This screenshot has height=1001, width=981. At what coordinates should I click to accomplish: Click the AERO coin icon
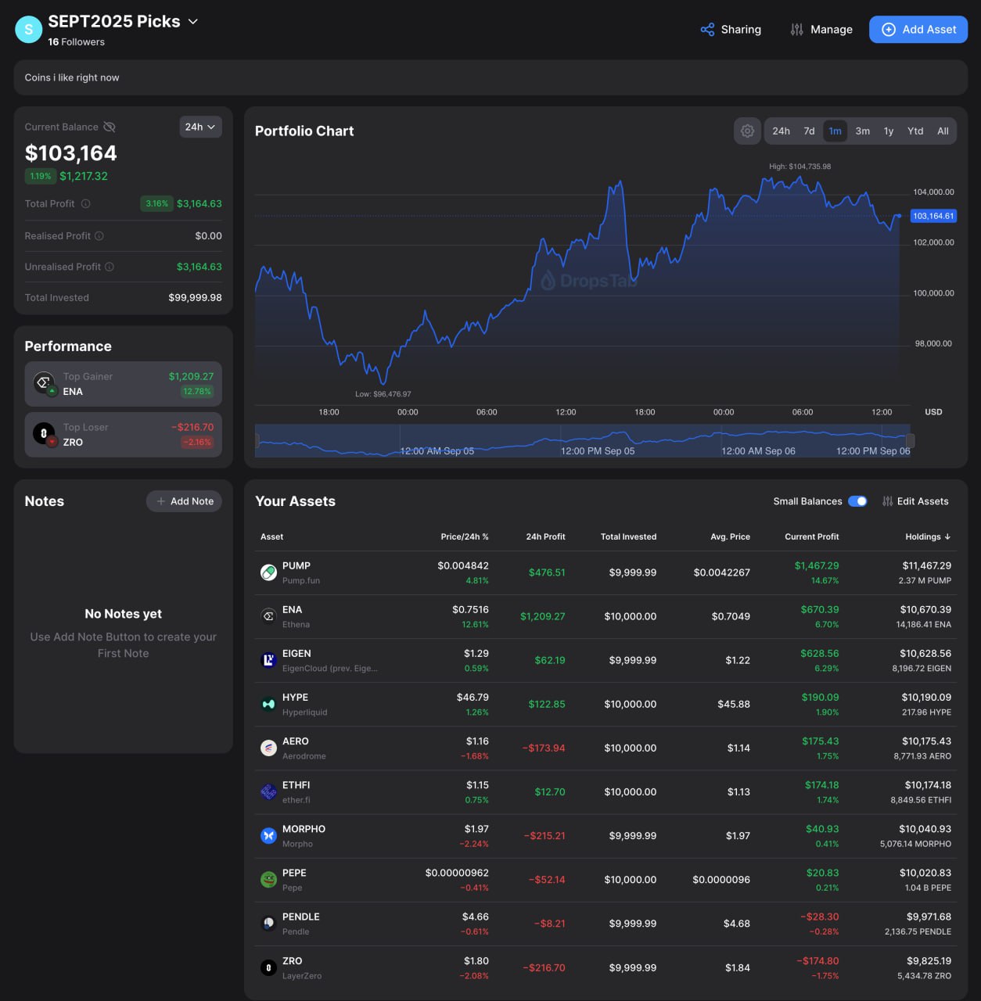pos(268,748)
